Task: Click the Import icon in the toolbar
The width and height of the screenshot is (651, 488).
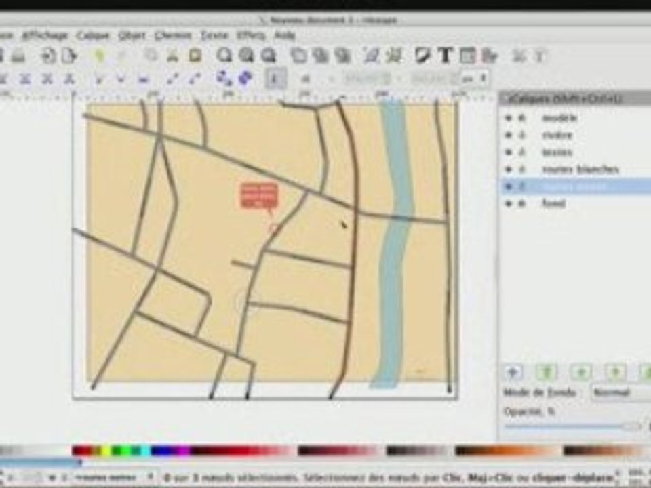Action: click(47, 56)
